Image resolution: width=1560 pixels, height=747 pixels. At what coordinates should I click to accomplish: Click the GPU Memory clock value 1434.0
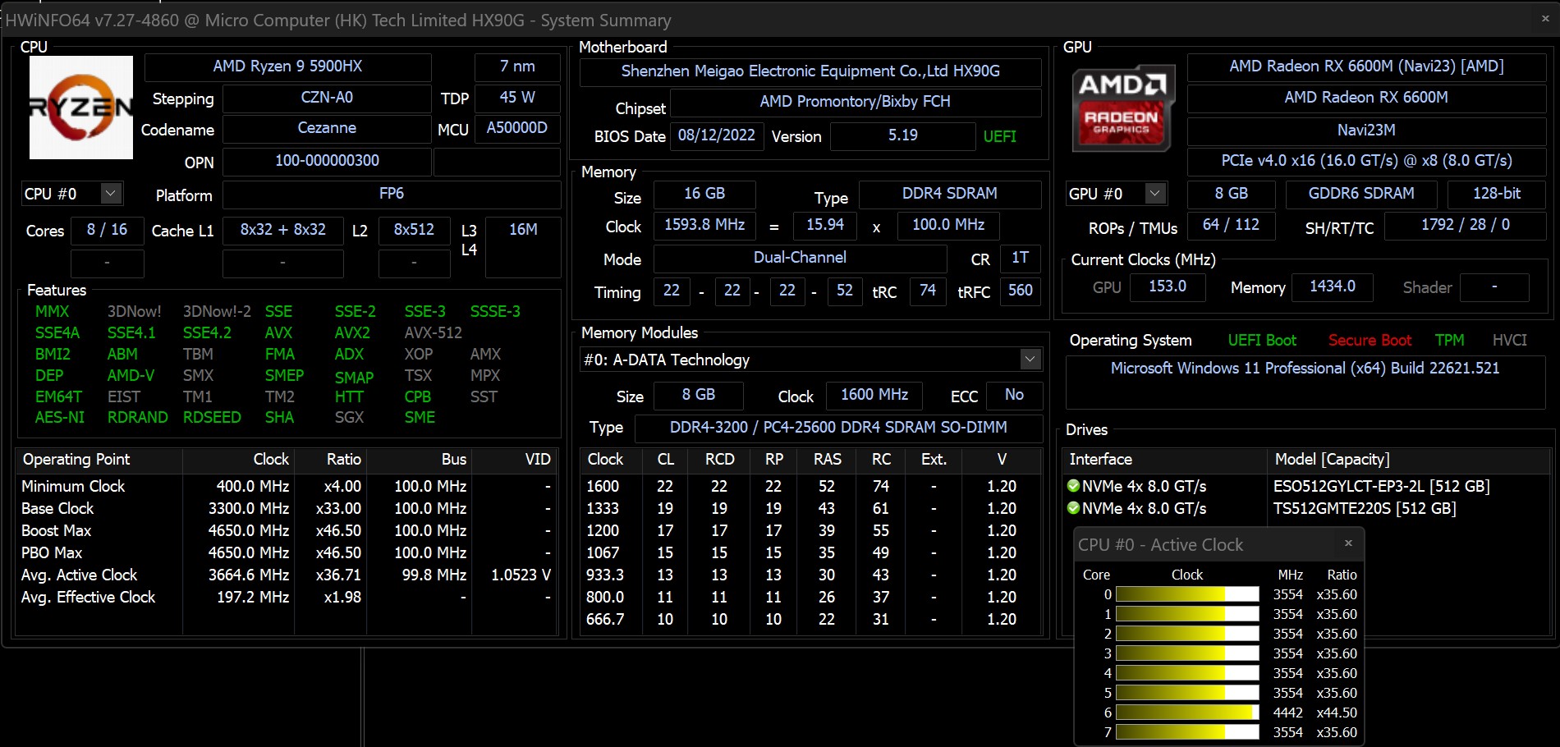1333,286
